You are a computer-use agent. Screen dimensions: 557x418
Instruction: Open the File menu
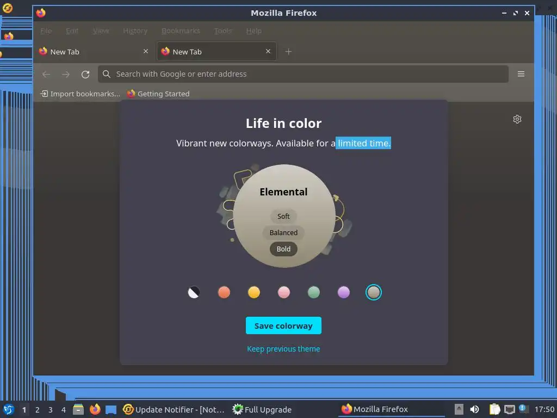point(46,31)
